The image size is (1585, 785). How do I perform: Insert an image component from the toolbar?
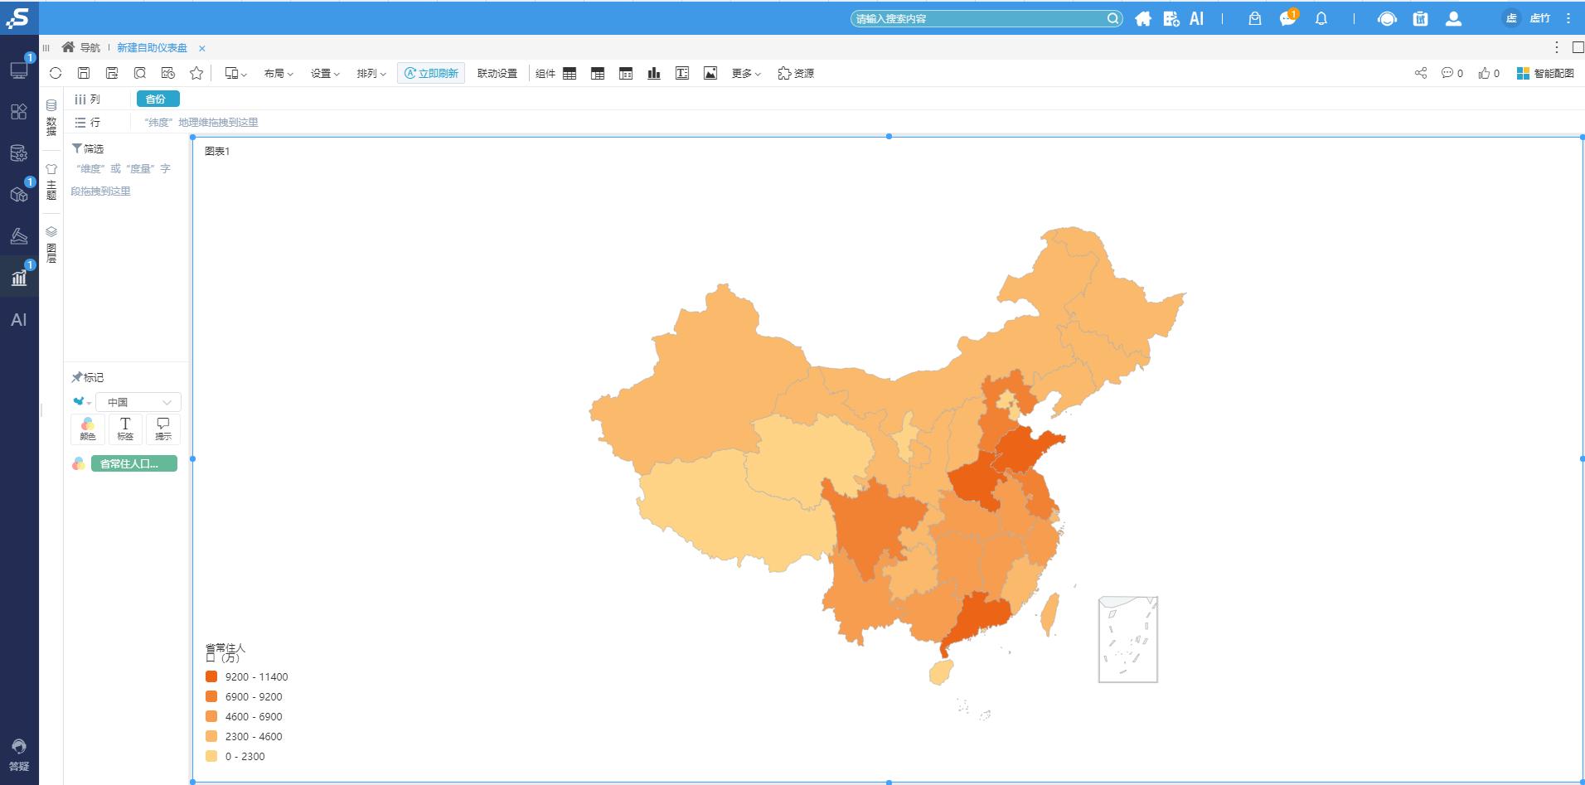point(710,73)
